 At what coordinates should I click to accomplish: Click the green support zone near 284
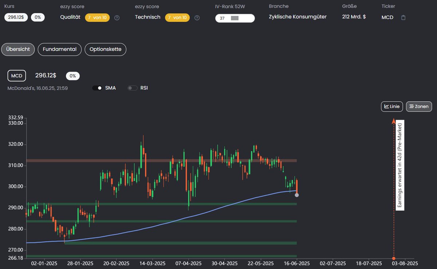tap(161, 221)
